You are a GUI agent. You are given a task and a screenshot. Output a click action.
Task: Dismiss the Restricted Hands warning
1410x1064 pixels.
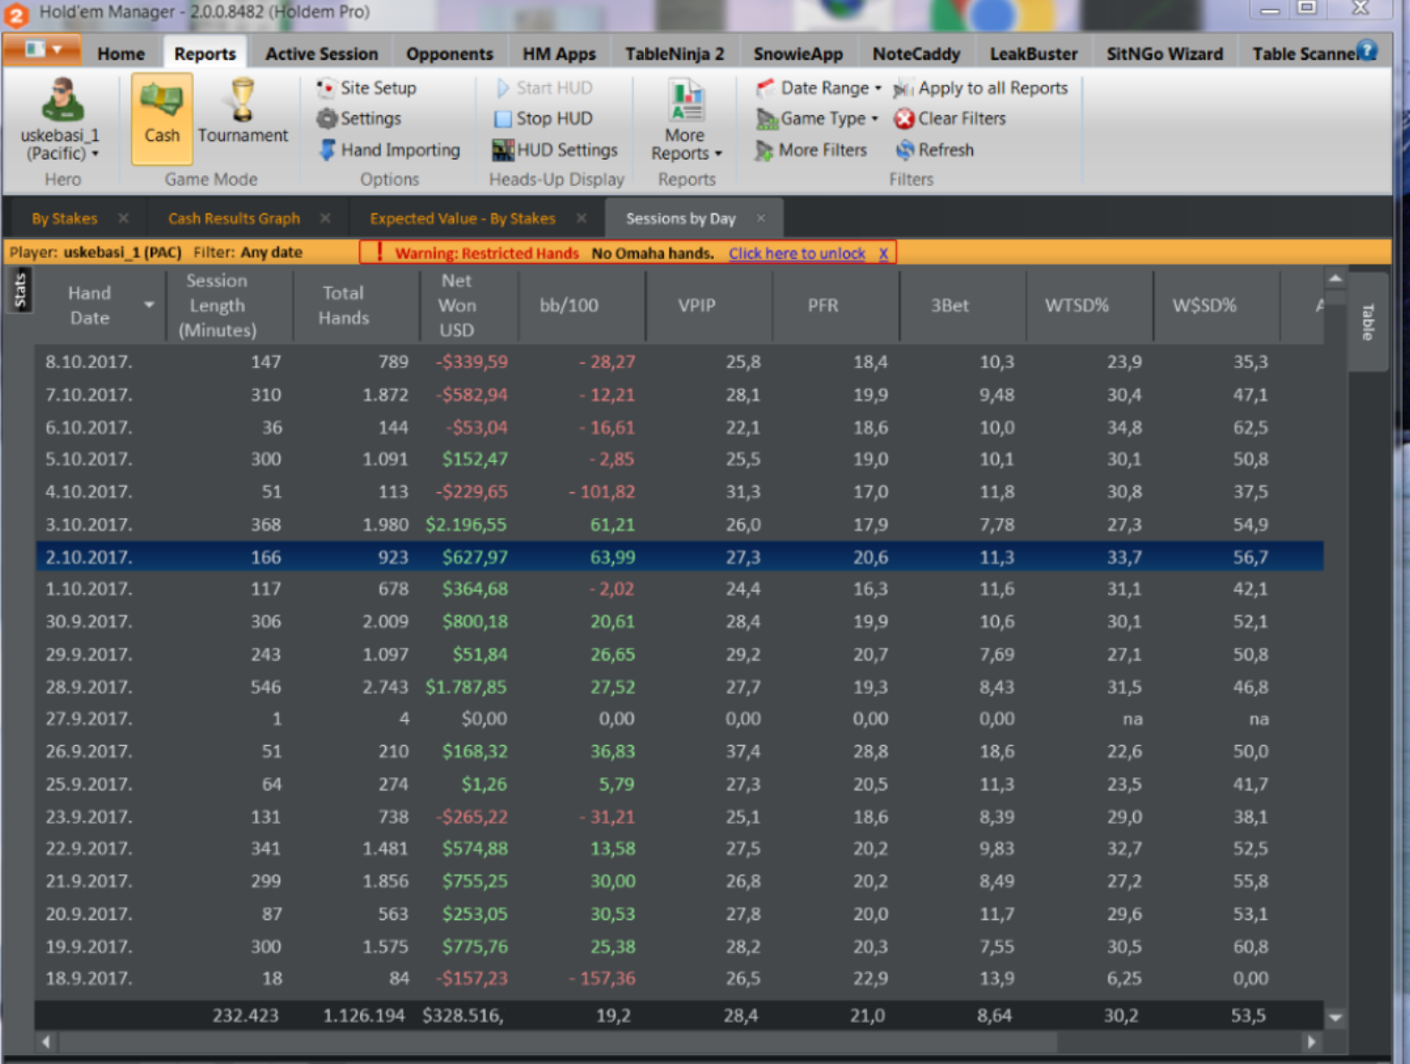point(883,253)
